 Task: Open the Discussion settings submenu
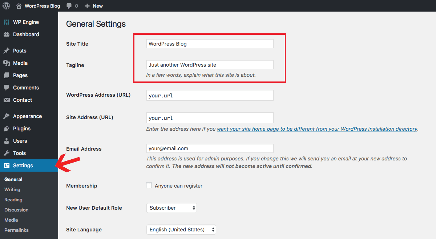click(16, 210)
